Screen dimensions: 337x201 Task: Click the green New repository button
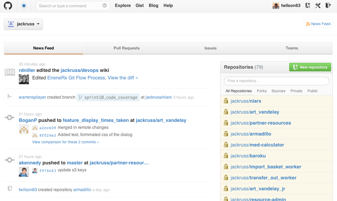pyautogui.click(x=310, y=67)
